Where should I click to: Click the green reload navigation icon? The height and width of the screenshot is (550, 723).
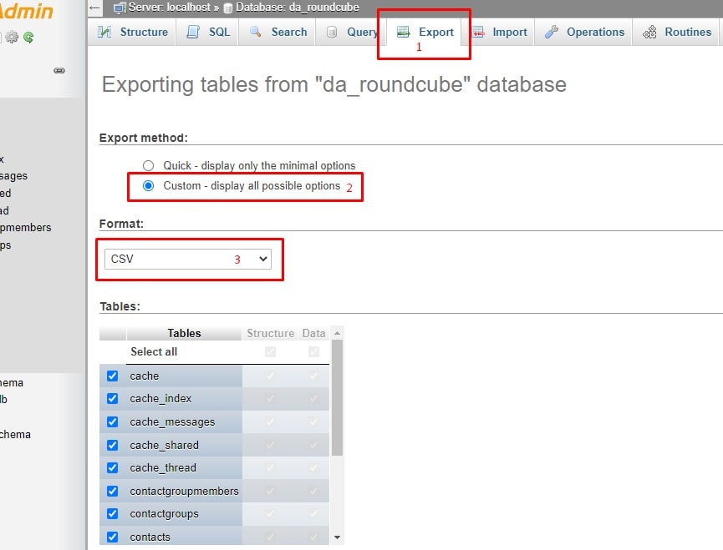click(28, 38)
